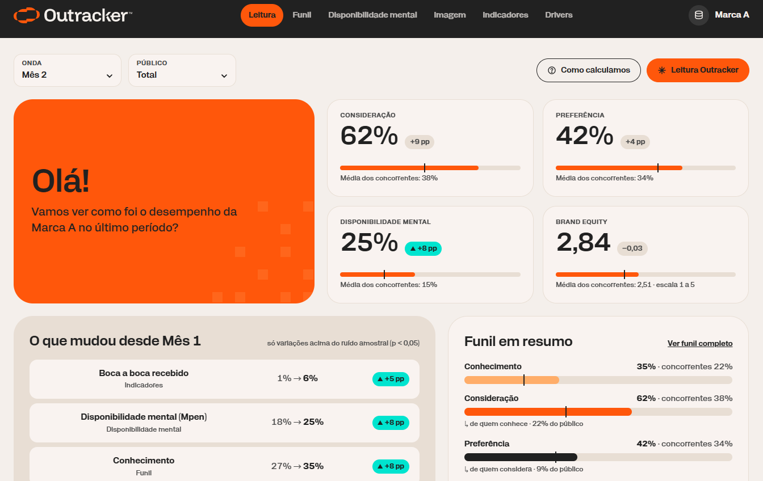Click the +5 pp badge in Boca a boca row
Screen dimensions: 763x481
(x=391, y=379)
